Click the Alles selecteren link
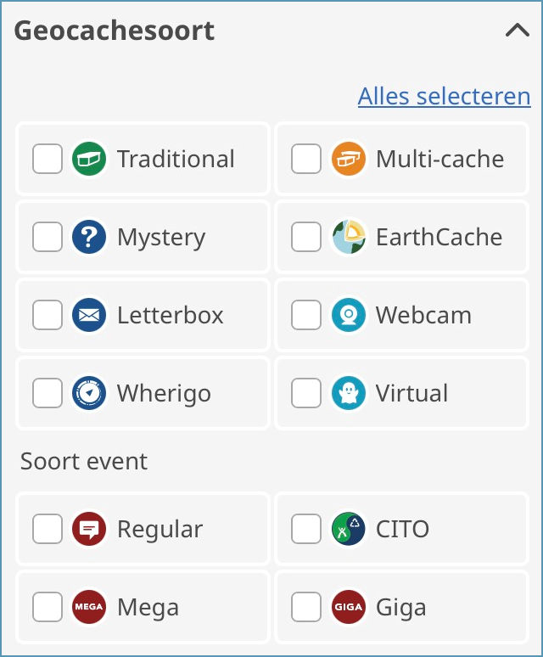This screenshot has height=657, width=543. [x=444, y=96]
